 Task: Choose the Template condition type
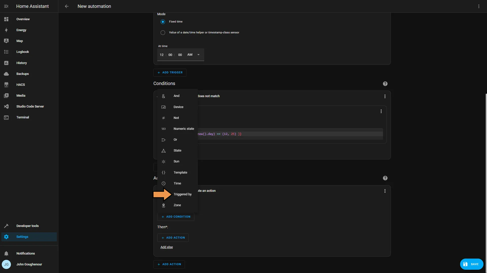(x=178, y=173)
